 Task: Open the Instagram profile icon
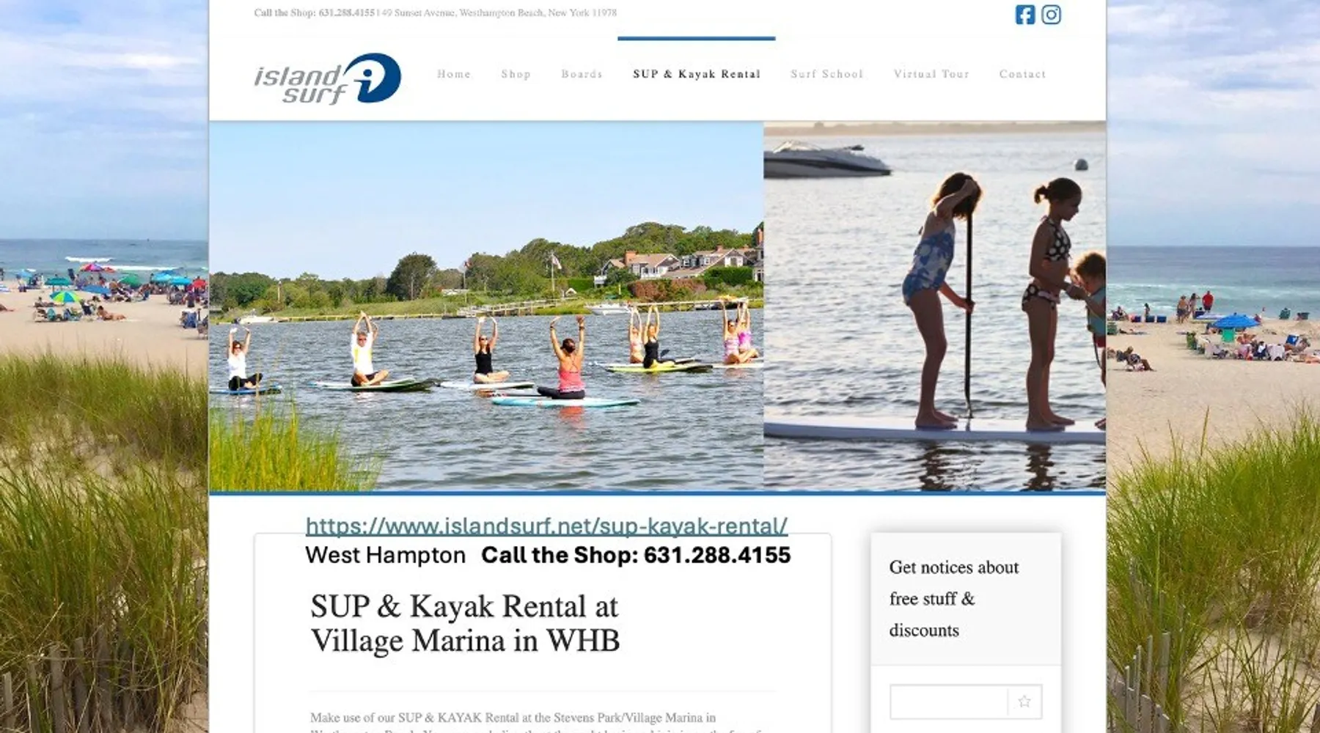point(1051,15)
